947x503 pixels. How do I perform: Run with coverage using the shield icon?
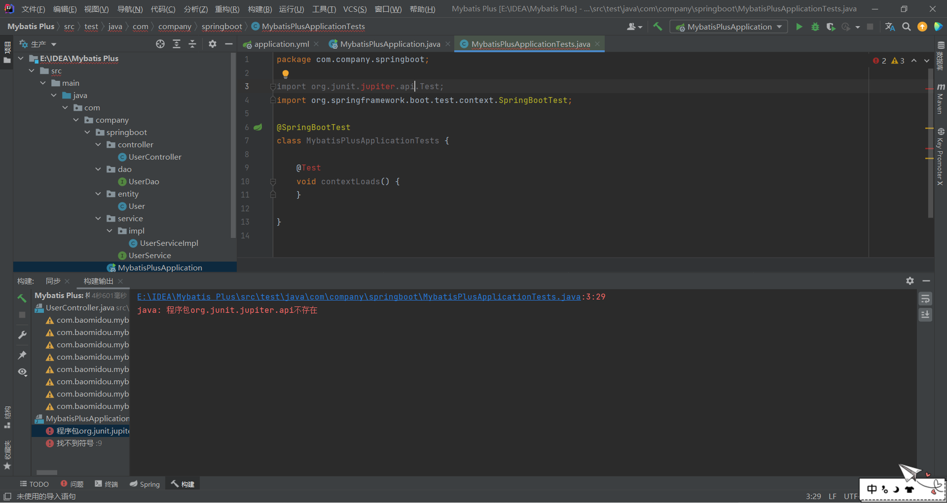click(x=831, y=27)
